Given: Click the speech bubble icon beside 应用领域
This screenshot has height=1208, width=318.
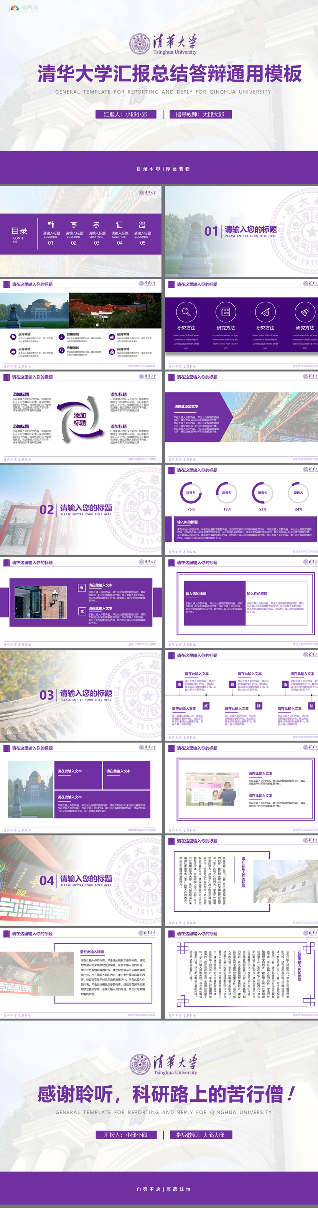Looking at the screenshot, I should coord(13,337).
